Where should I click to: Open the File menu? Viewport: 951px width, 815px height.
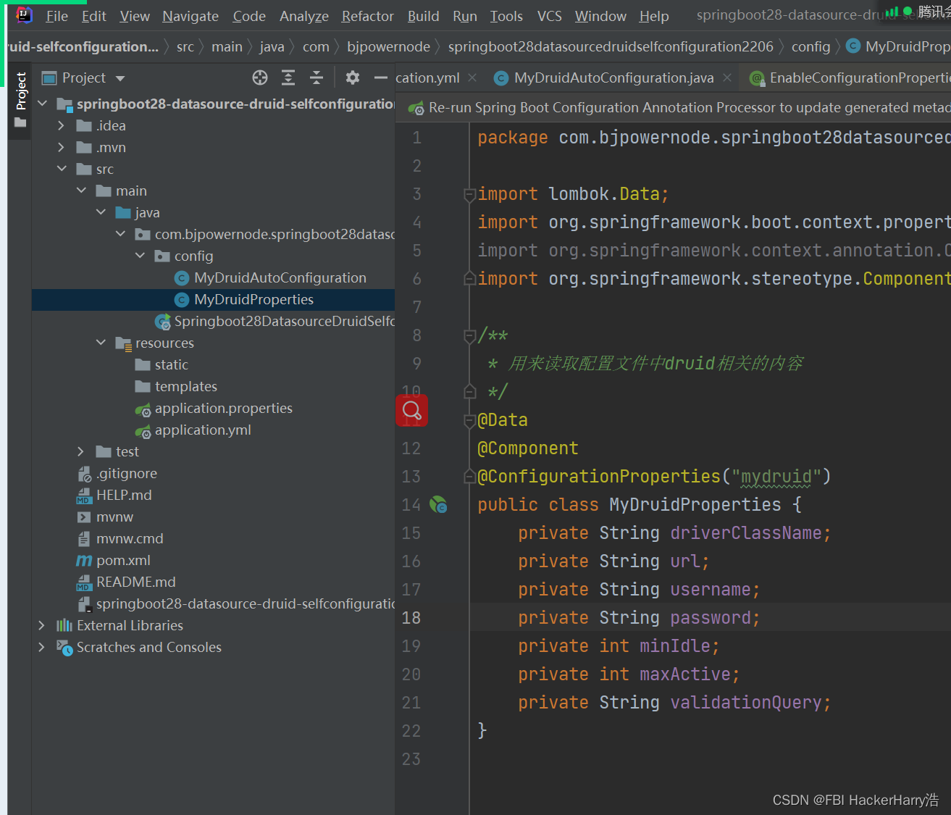tap(56, 16)
